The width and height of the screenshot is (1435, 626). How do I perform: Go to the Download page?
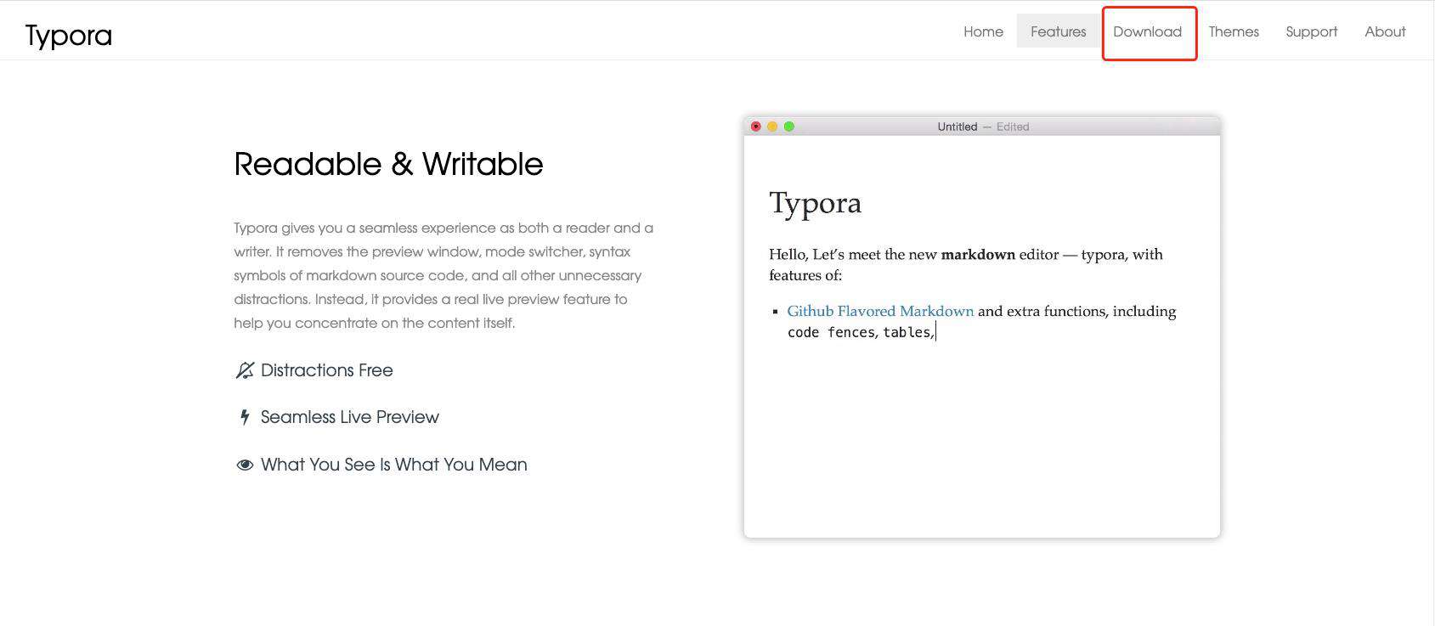1147,31
